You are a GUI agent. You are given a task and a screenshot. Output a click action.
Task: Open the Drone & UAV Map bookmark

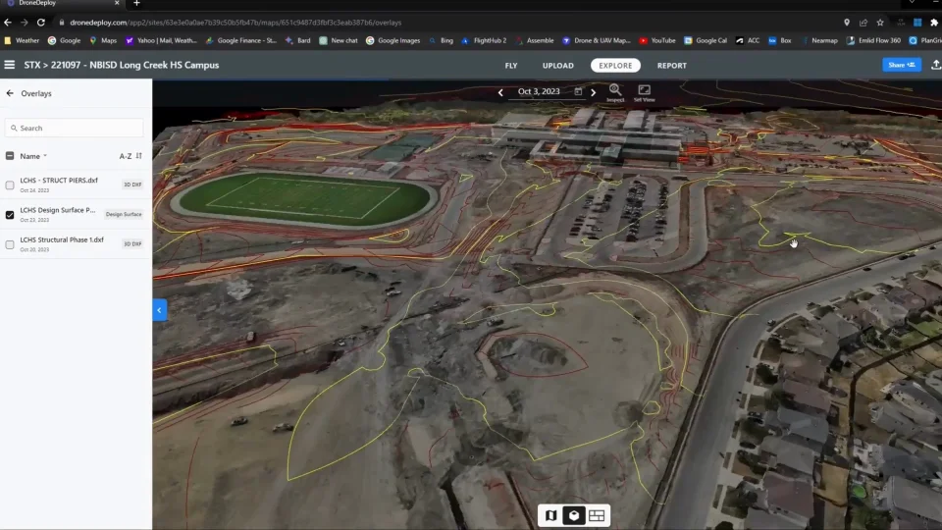tap(597, 40)
